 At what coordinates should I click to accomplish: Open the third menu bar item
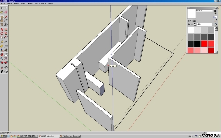(x=17, y=4)
